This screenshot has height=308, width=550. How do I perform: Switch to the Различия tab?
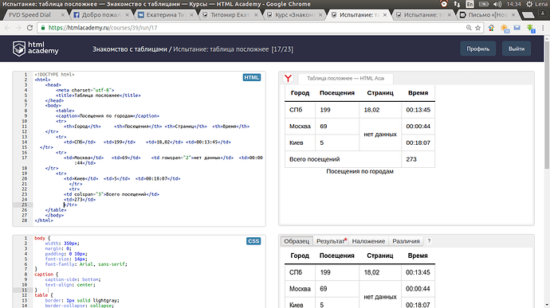406,241
